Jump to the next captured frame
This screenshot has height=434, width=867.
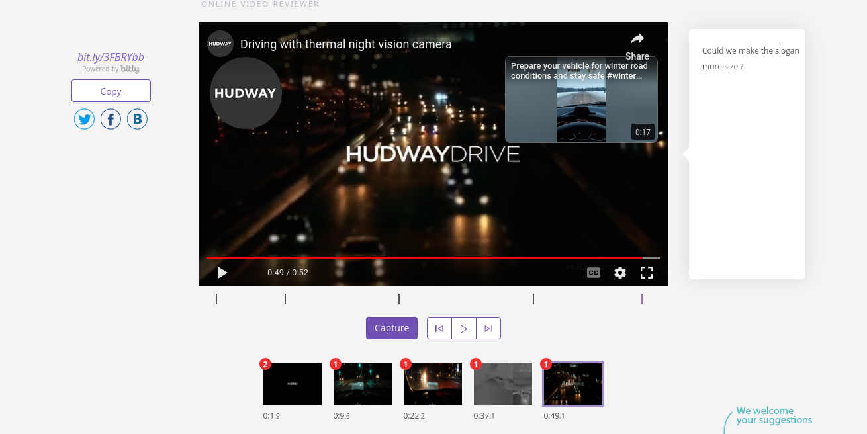488,328
